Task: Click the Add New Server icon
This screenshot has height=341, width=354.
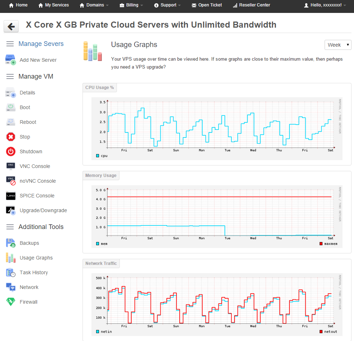Action: [11, 60]
